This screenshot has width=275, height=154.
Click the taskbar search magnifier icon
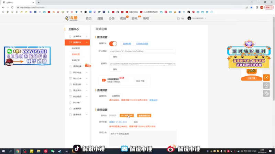10,151
